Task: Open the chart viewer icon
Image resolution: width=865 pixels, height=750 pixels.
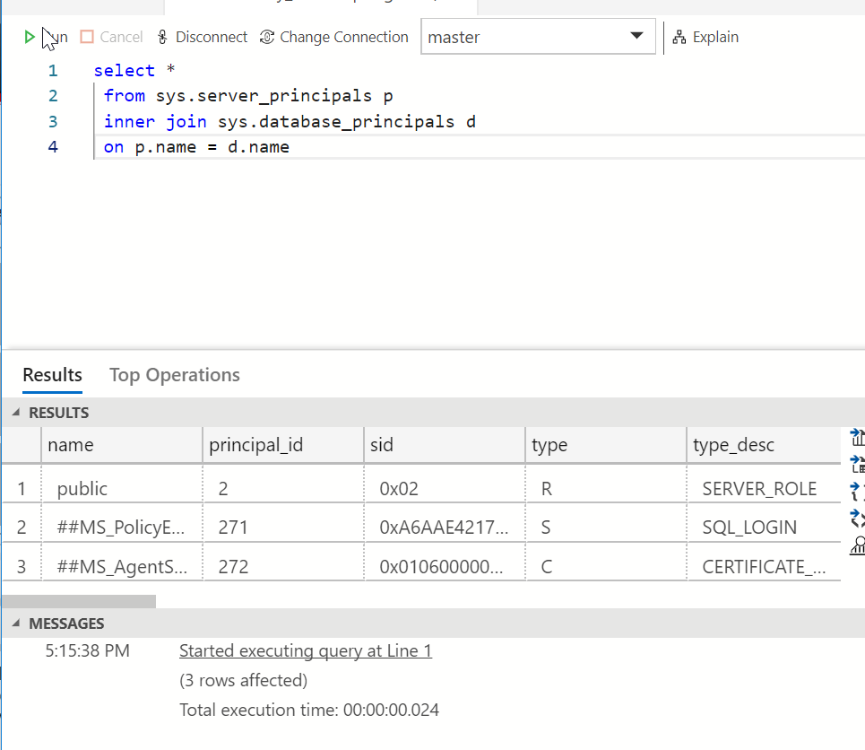Action: [858, 544]
